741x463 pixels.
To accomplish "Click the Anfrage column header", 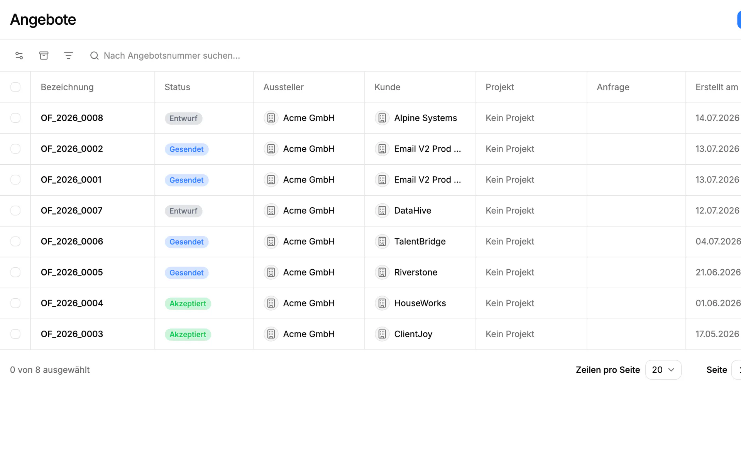I will click(613, 87).
